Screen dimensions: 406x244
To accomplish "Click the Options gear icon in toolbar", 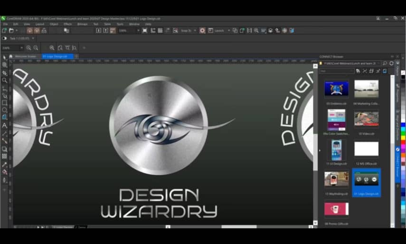I will pos(202,30).
